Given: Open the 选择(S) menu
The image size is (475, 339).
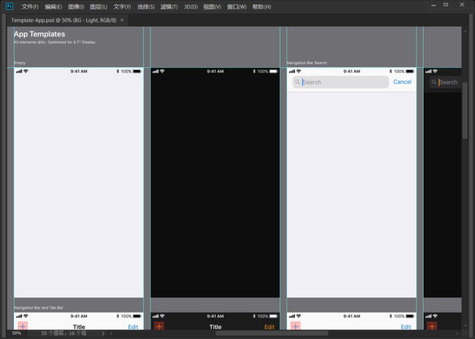Looking at the screenshot, I should [x=146, y=7].
